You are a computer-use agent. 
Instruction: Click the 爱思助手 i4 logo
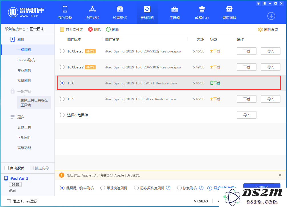(26, 13)
